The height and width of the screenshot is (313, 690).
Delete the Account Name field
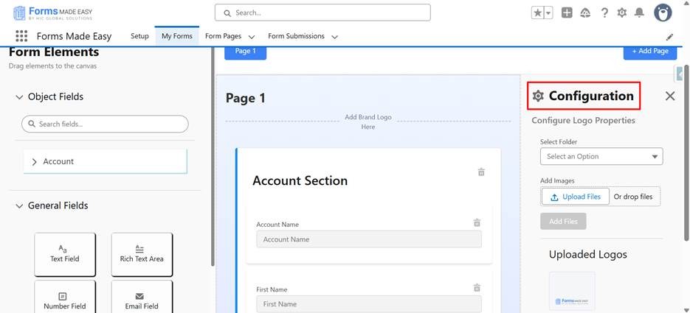coord(477,222)
